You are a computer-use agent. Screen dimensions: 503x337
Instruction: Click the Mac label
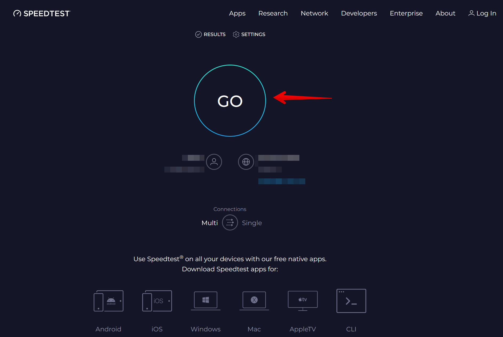(x=254, y=329)
